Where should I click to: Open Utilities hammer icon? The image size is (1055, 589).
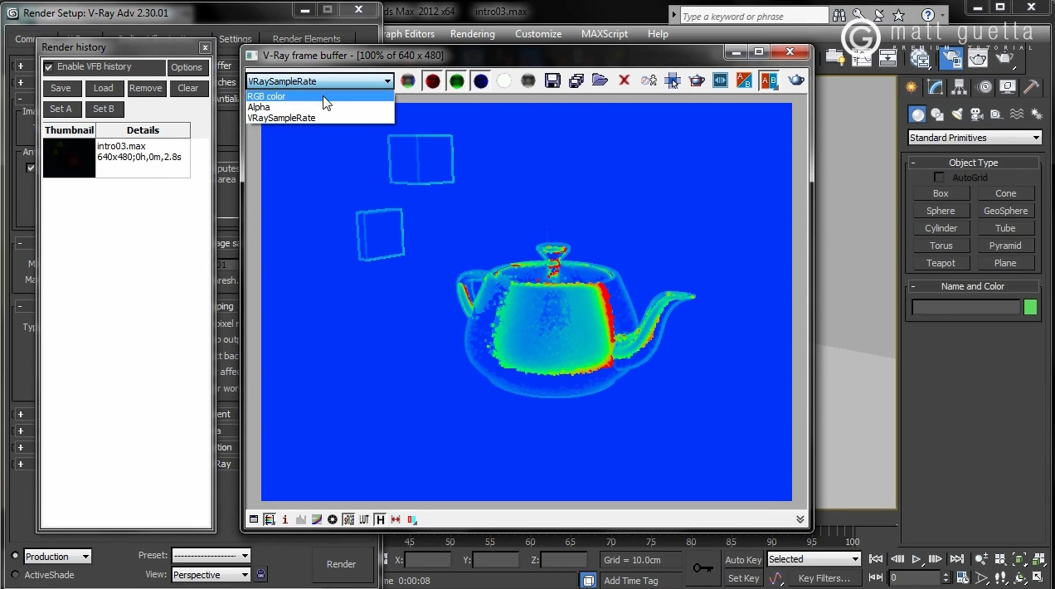click(1032, 87)
